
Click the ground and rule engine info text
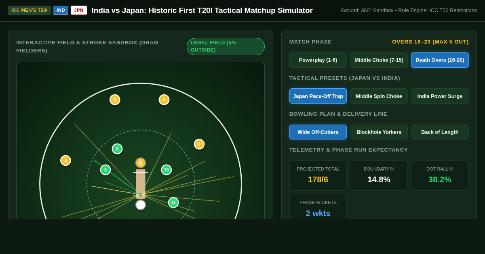coord(409,10)
